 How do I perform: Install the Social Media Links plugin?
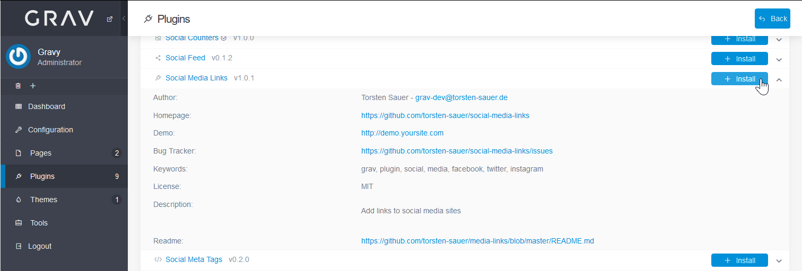click(x=739, y=79)
